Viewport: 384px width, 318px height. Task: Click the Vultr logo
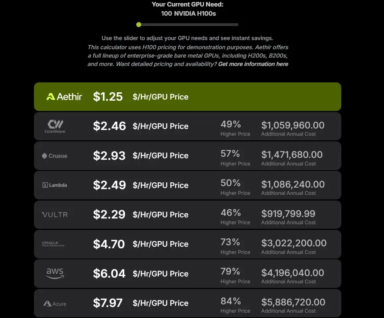coord(55,215)
